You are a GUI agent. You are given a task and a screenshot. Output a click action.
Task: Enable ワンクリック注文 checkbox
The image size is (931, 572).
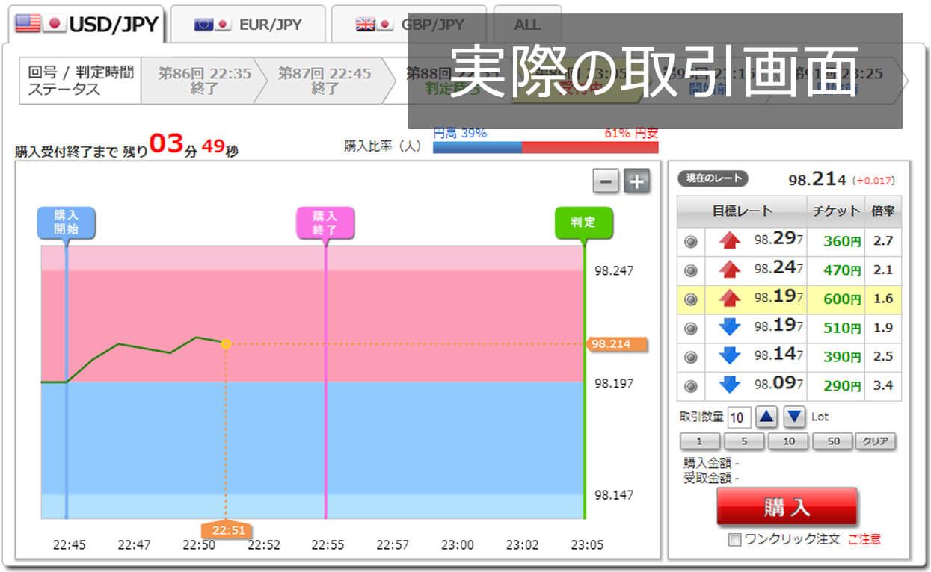click(x=734, y=540)
